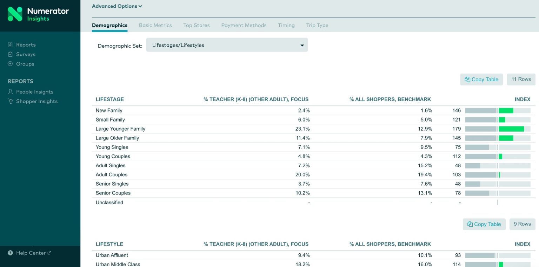Image resolution: width=539 pixels, height=267 pixels.
Task: Click the Large Younger Family index bar
Action: coord(497,129)
